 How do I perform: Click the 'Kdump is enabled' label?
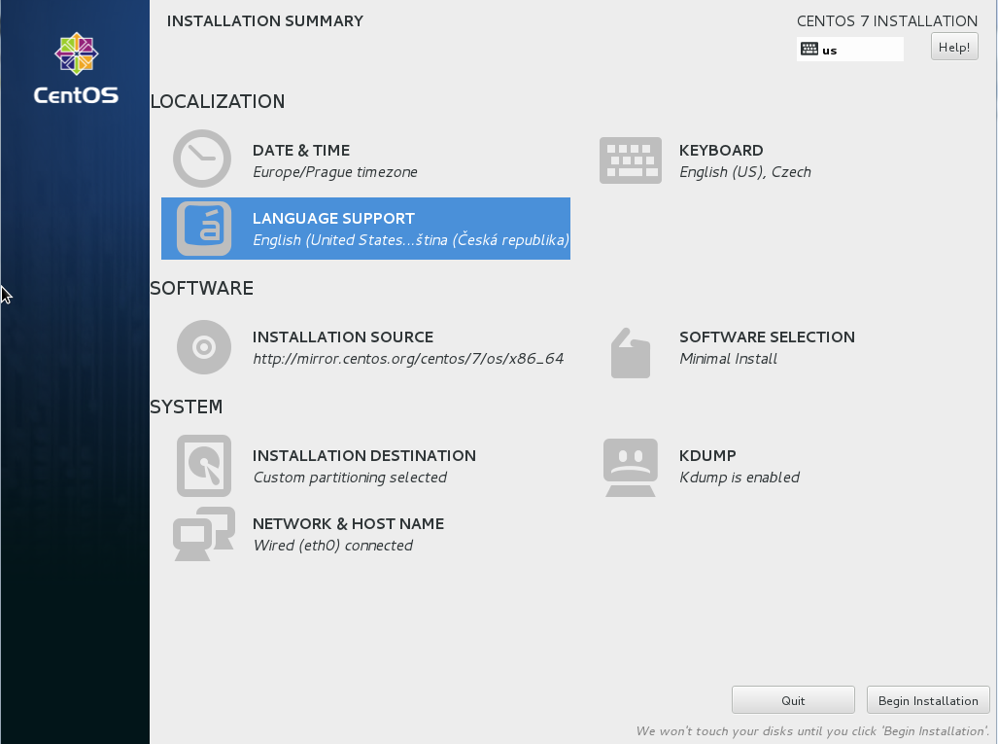[740, 477]
